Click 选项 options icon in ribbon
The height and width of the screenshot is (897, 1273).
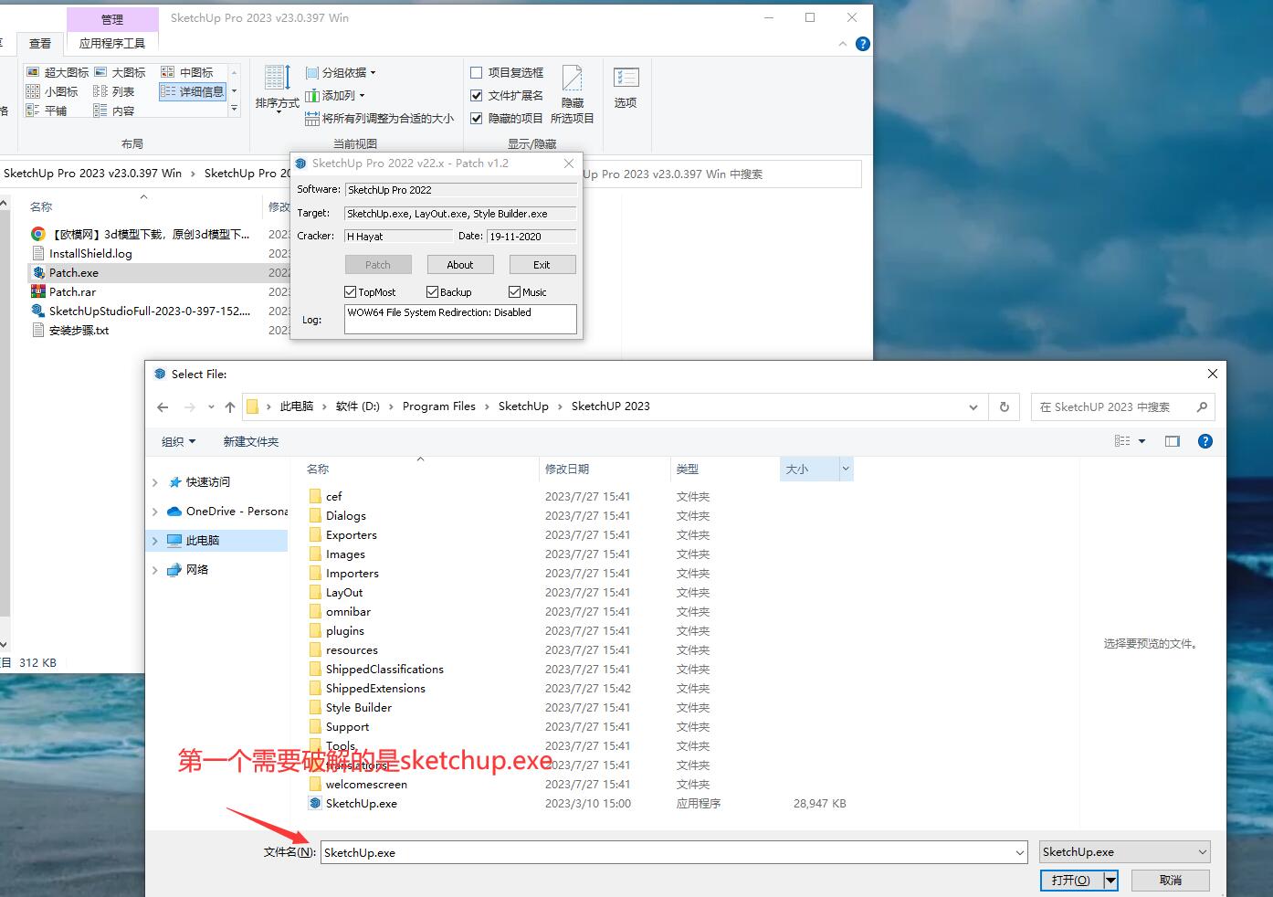pos(626,88)
